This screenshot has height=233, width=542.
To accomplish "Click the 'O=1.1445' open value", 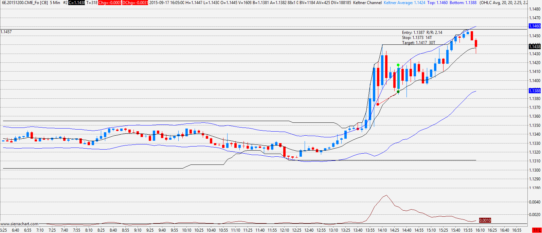I will tap(229, 2).
